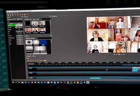Show Common transitions only
This screenshot has height=96, width=140.
click(x=33, y=38)
